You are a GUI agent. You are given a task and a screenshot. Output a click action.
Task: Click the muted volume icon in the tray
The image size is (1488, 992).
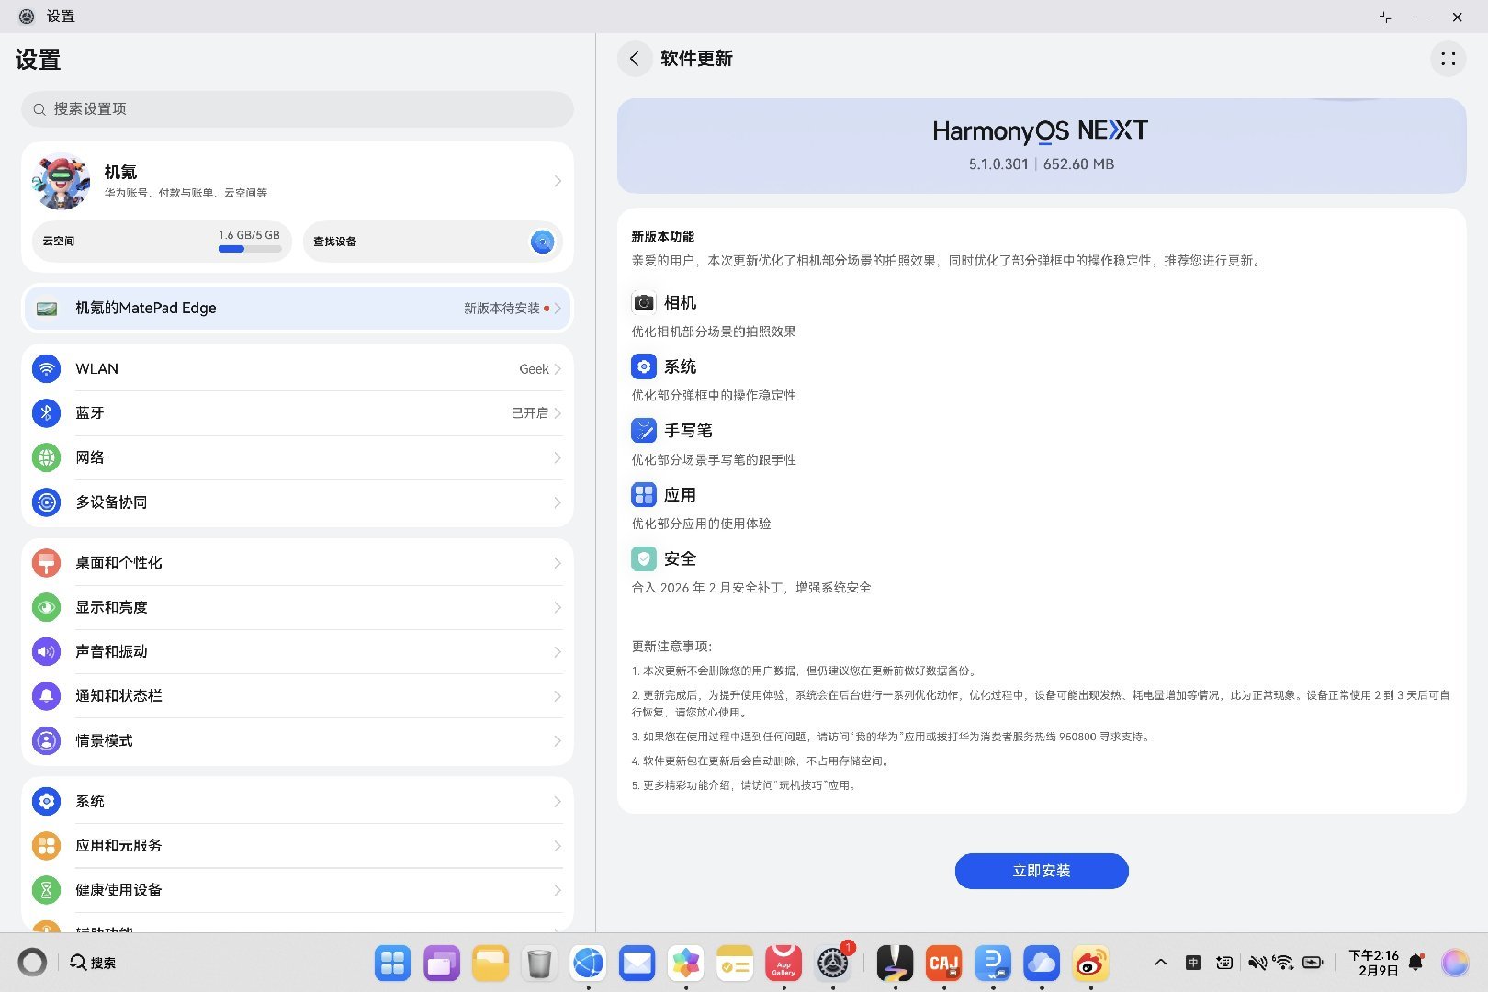pos(1257,962)
